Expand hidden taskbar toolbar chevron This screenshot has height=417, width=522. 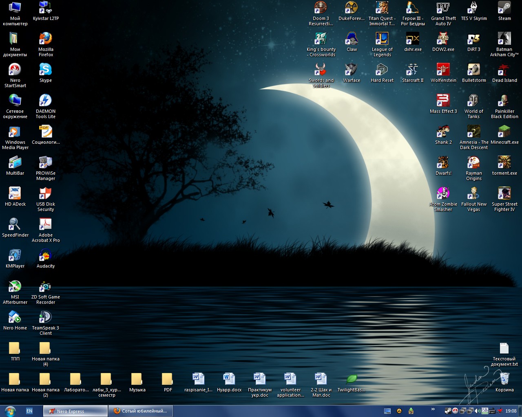[x=433, y=409]
